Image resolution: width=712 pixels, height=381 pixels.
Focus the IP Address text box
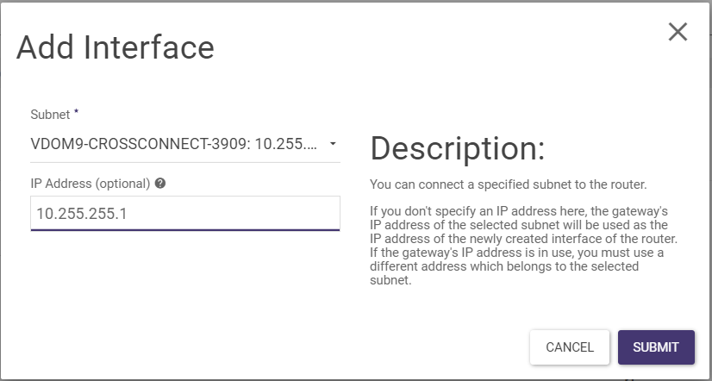point(185,213)
